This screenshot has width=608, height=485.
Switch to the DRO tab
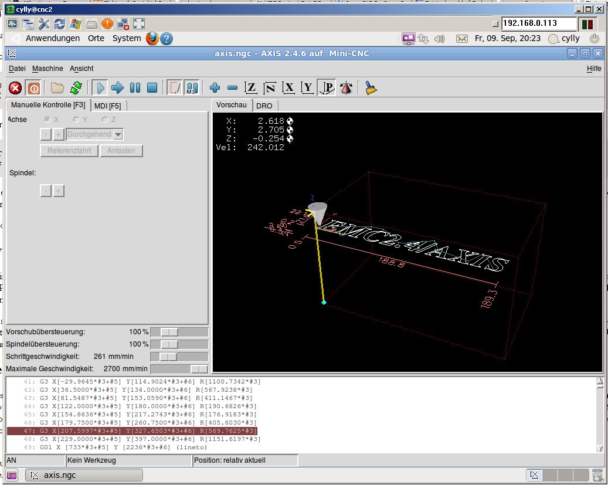tap(264, 106)
